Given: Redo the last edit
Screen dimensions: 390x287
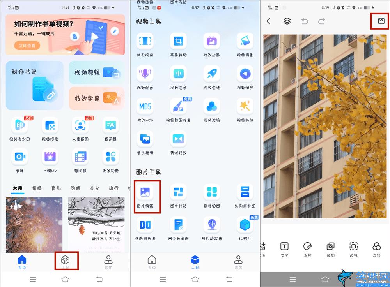Looking at the screenshot, I should (322, 21).
